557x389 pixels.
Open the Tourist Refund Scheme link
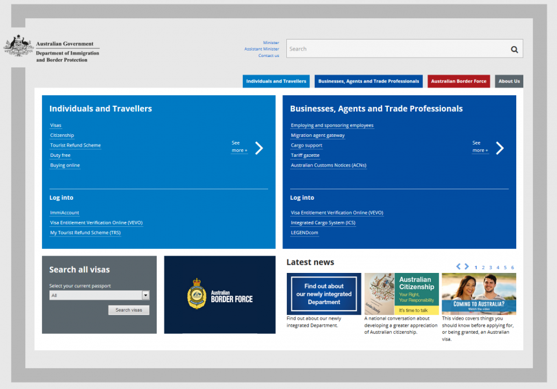[75, 145]
